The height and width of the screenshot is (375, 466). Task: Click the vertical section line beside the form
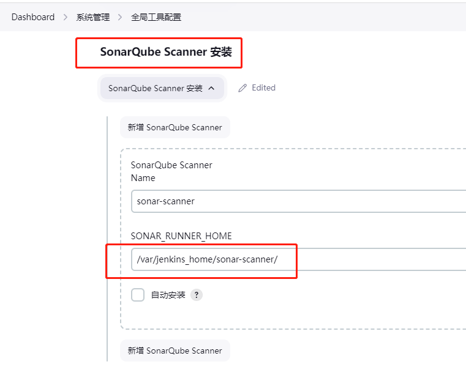tap(107, 239)
